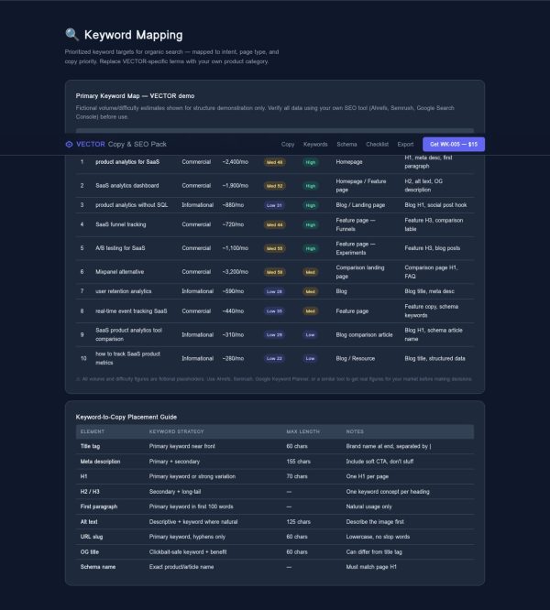Select keyword 'A/B testing for SaaS'
This screenshot has width=550, height=610.
120,248
